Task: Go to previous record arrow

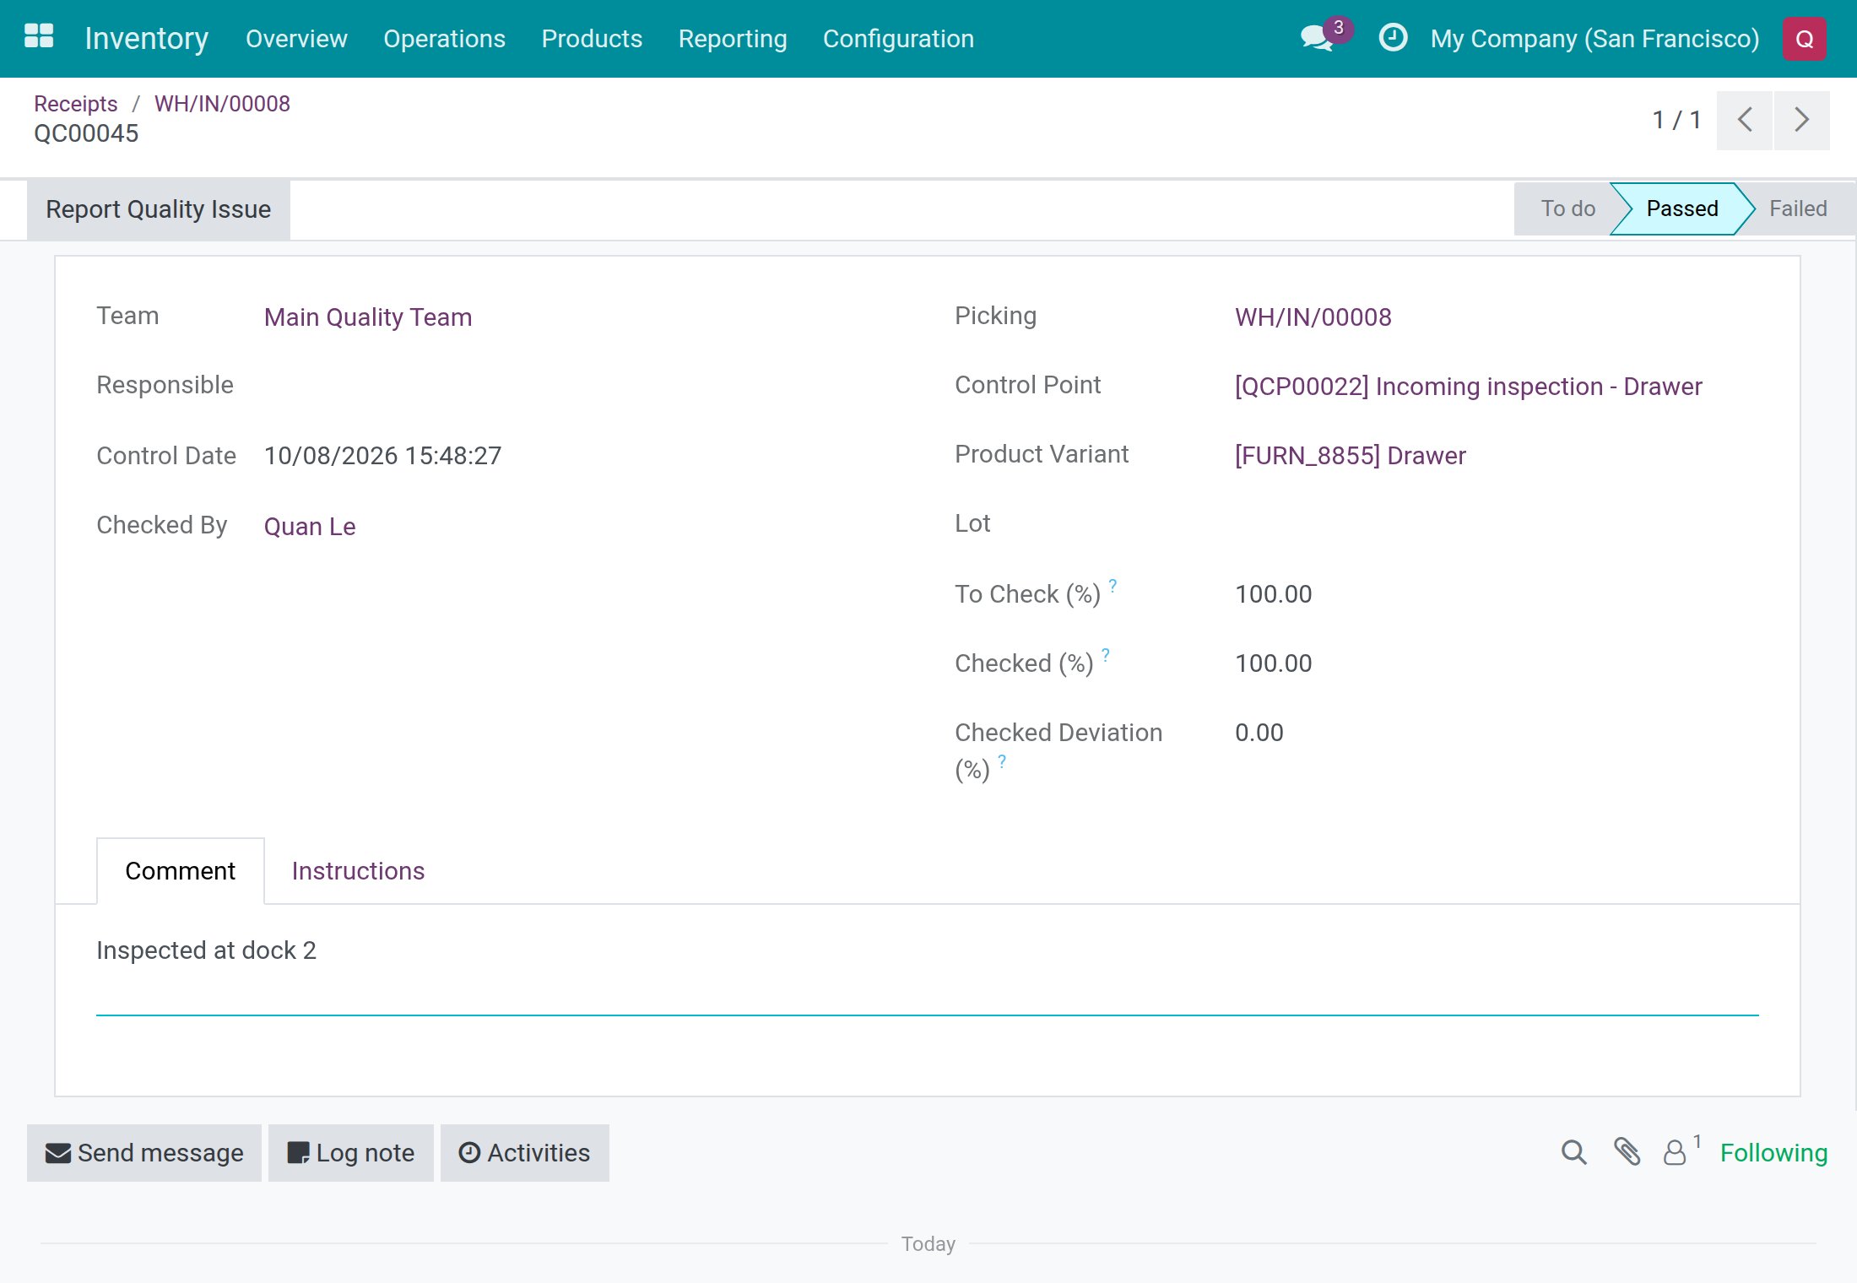Action: 1745,120
